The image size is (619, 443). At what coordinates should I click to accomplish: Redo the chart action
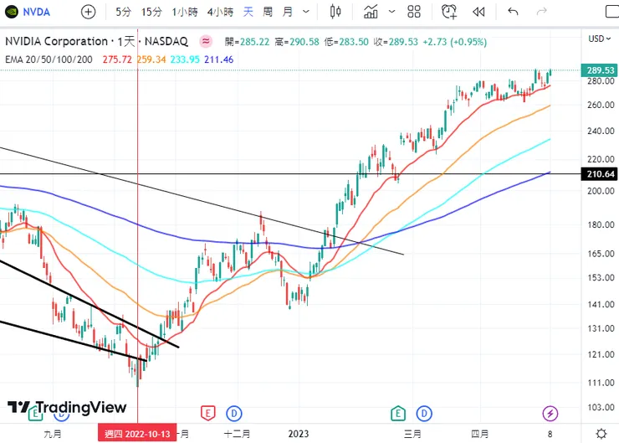(x=542, y=12)
